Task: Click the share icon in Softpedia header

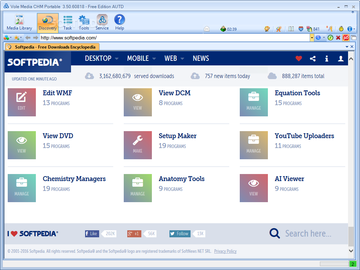Action: point(313,59)
